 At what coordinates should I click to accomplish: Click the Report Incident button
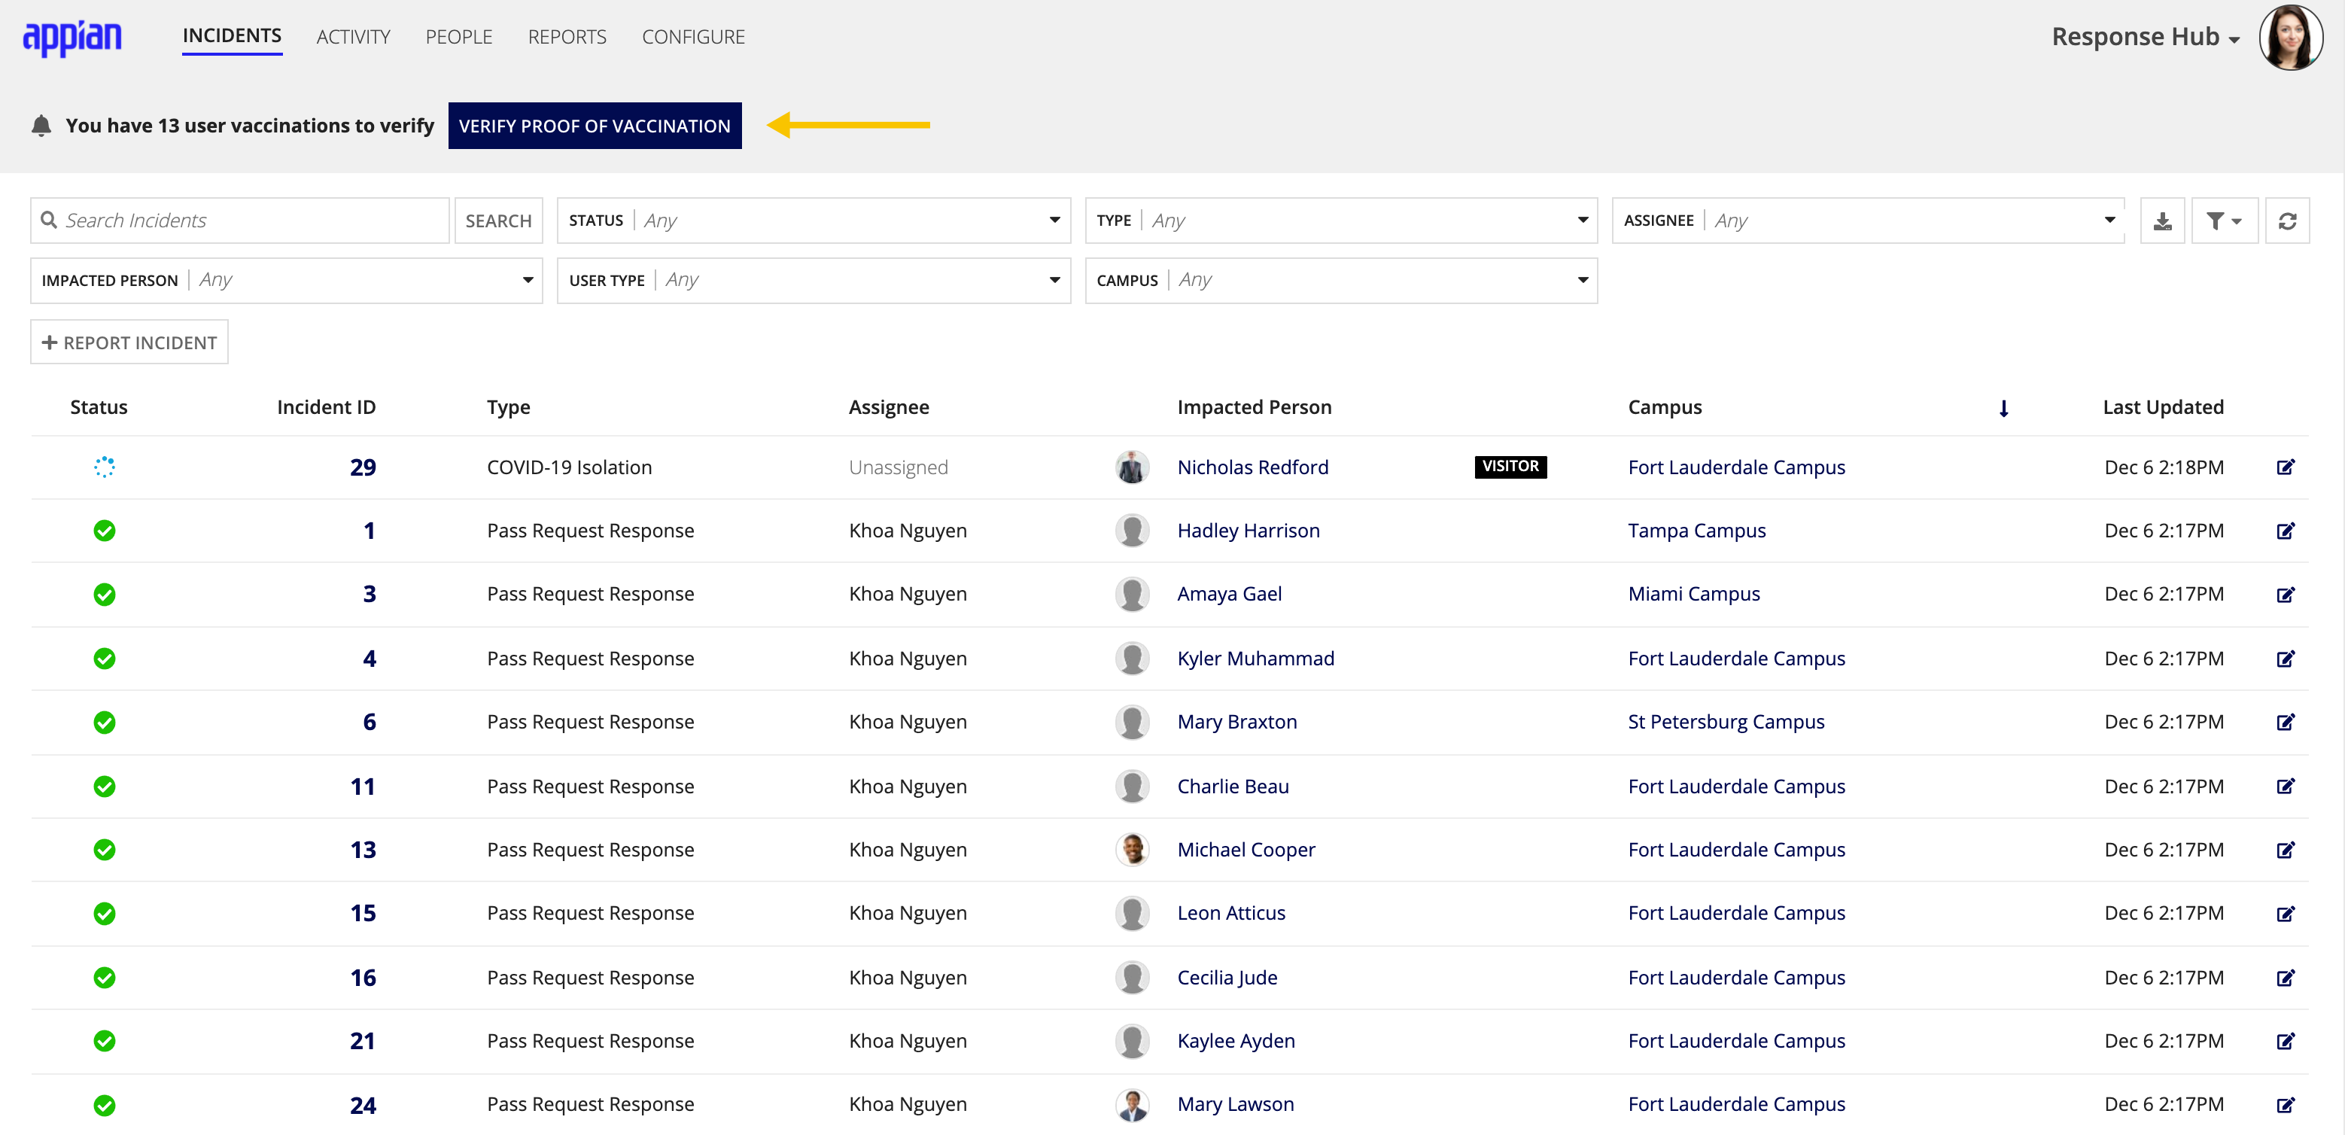coord(129,342)
